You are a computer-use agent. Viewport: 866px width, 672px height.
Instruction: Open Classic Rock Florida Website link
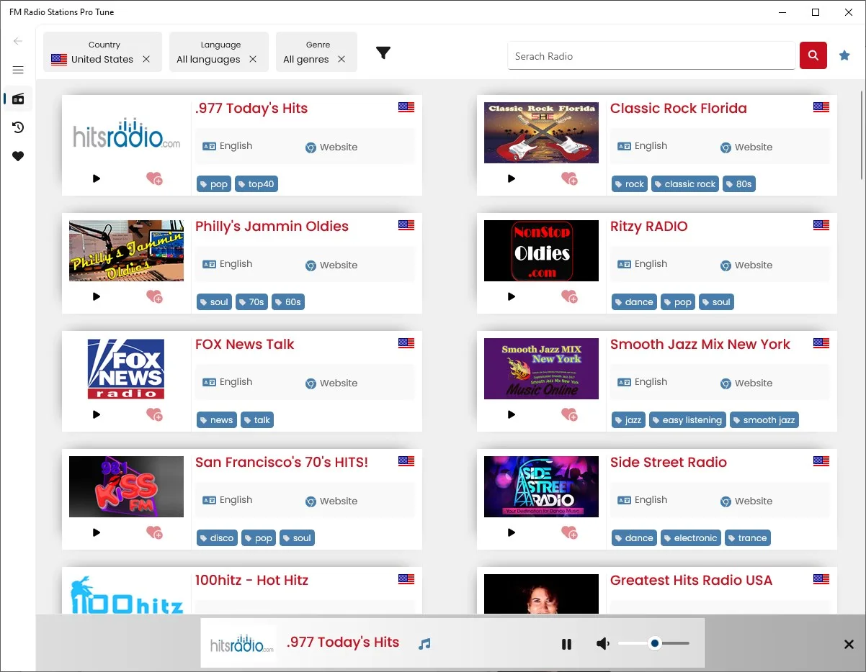746,147
